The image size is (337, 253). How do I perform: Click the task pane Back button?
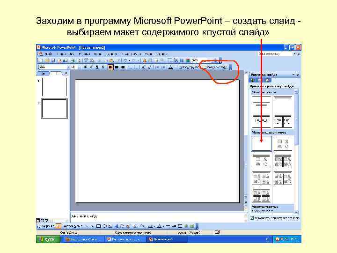(253, 80)
